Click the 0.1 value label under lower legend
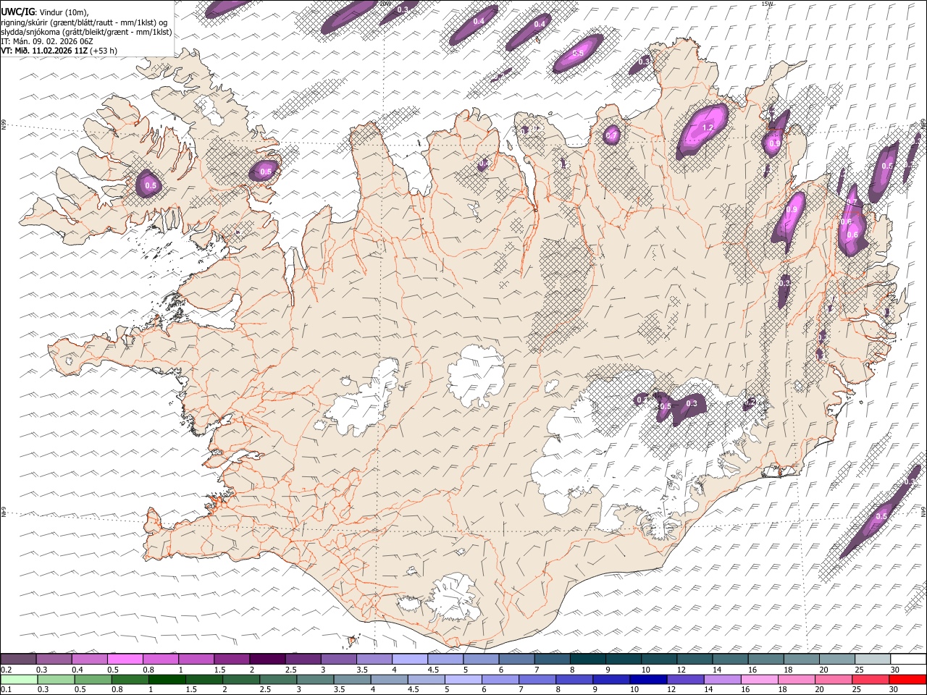927x695 pixels. 6,689
